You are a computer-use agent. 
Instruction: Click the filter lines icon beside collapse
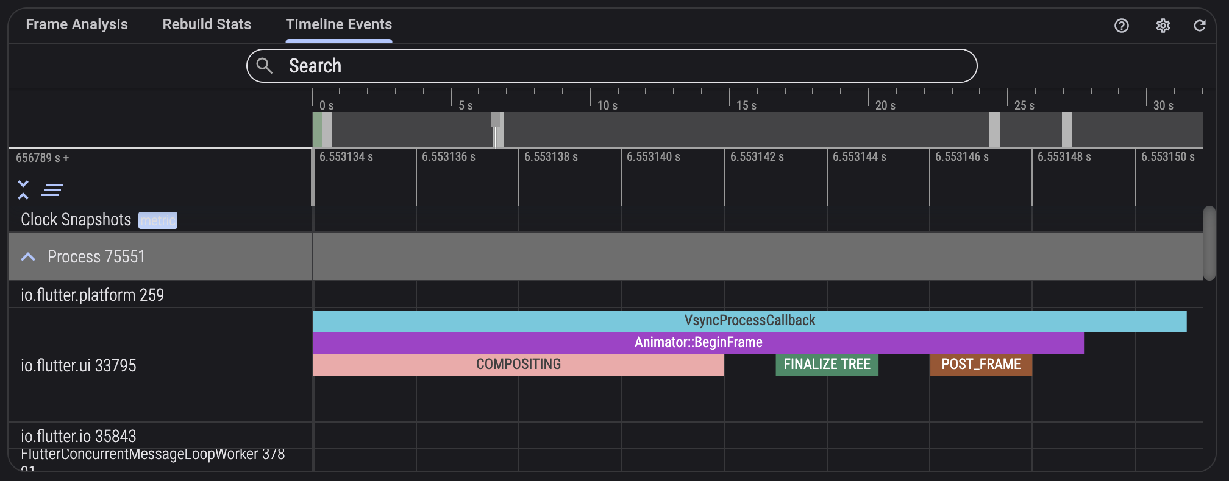[x=52, y=190]
